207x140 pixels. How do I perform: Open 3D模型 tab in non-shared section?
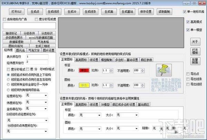pos(105,104)
